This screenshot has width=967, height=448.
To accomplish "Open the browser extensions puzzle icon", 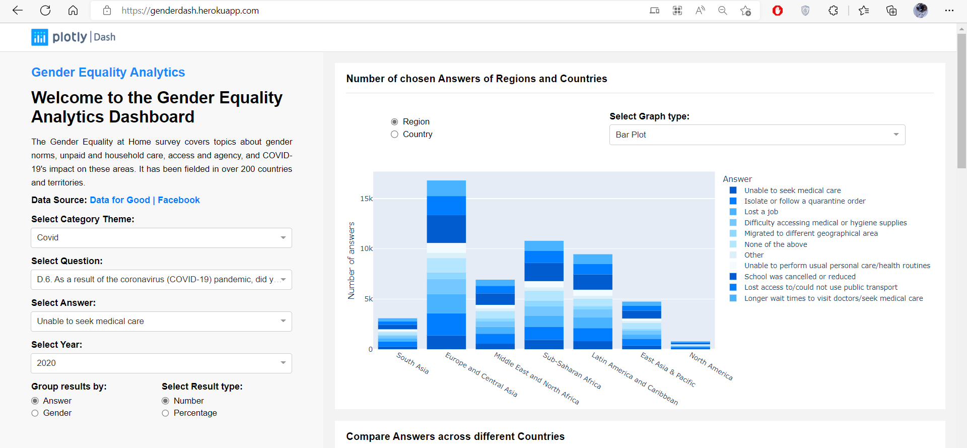I will click(x=833, y=11).
